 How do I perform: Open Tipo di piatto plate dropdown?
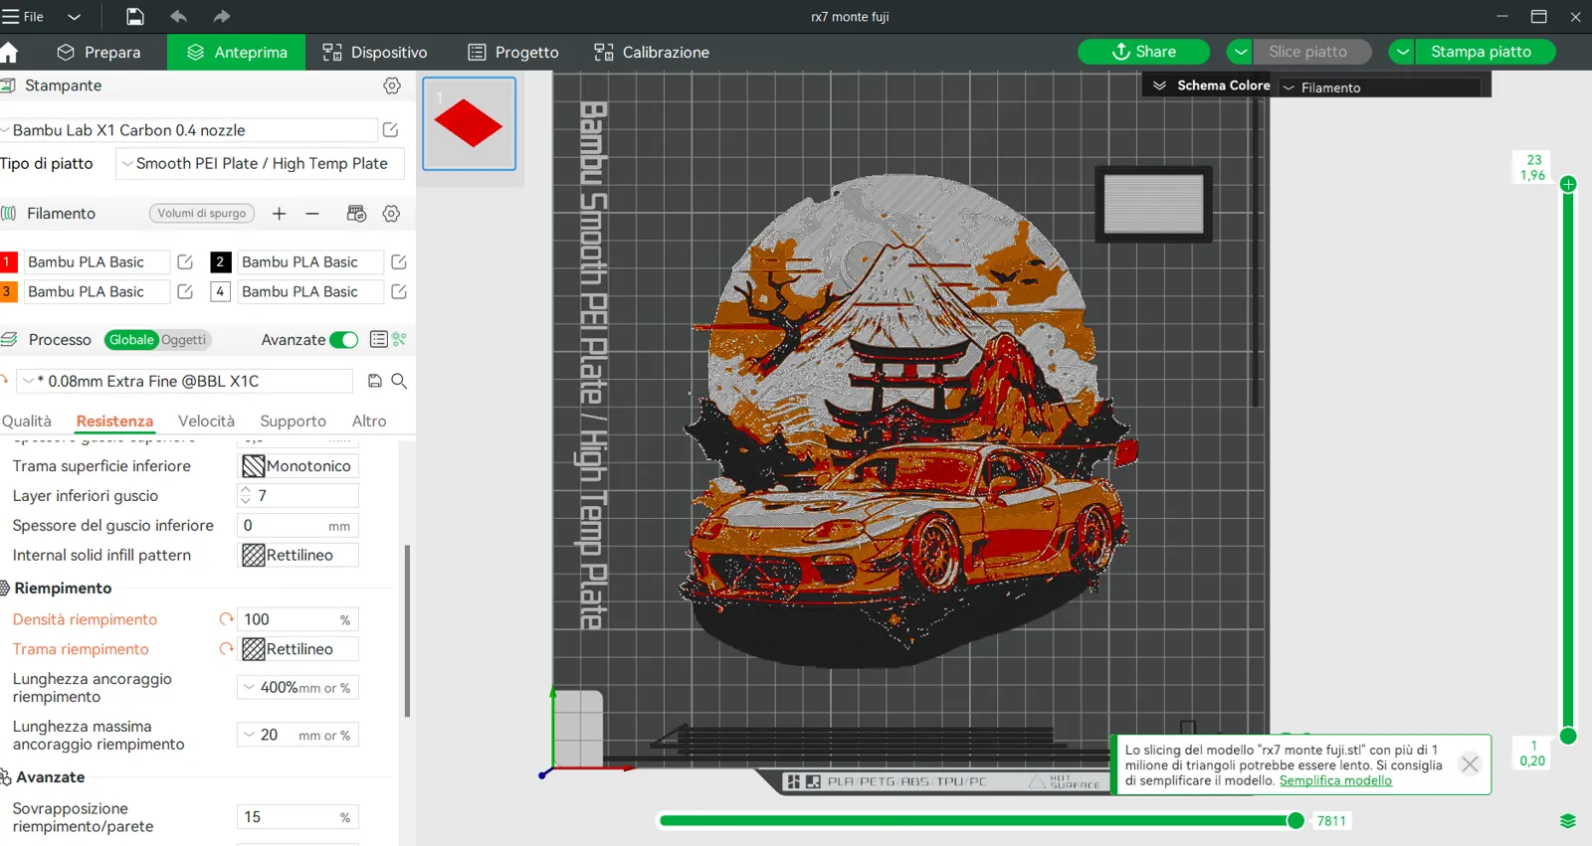tap(260, 164)
